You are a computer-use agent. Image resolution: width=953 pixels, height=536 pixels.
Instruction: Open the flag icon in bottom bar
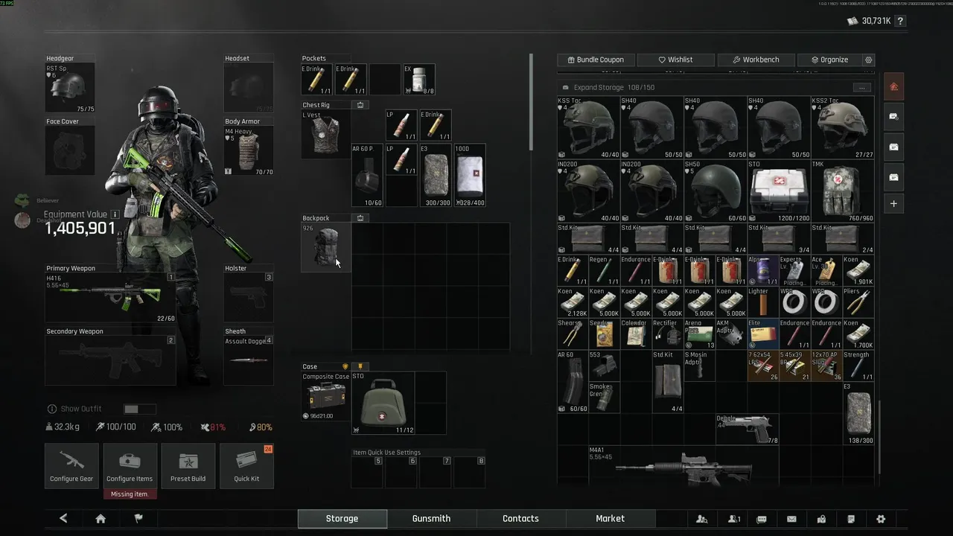[x=138, y=518]
